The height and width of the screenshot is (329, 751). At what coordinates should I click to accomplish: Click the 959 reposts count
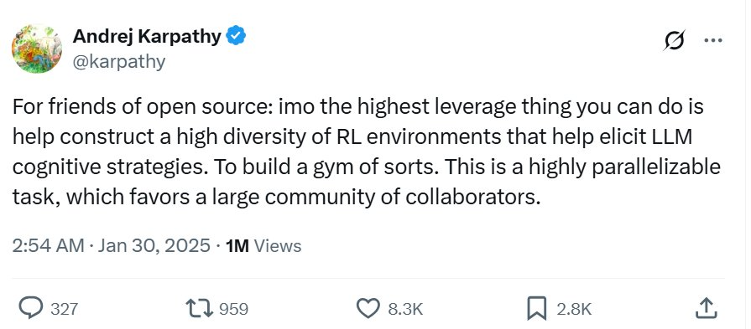click(x=234, y=309)
